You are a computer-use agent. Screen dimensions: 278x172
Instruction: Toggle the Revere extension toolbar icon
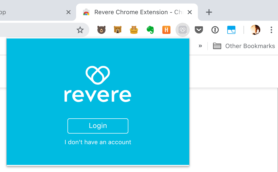(183, 30)
